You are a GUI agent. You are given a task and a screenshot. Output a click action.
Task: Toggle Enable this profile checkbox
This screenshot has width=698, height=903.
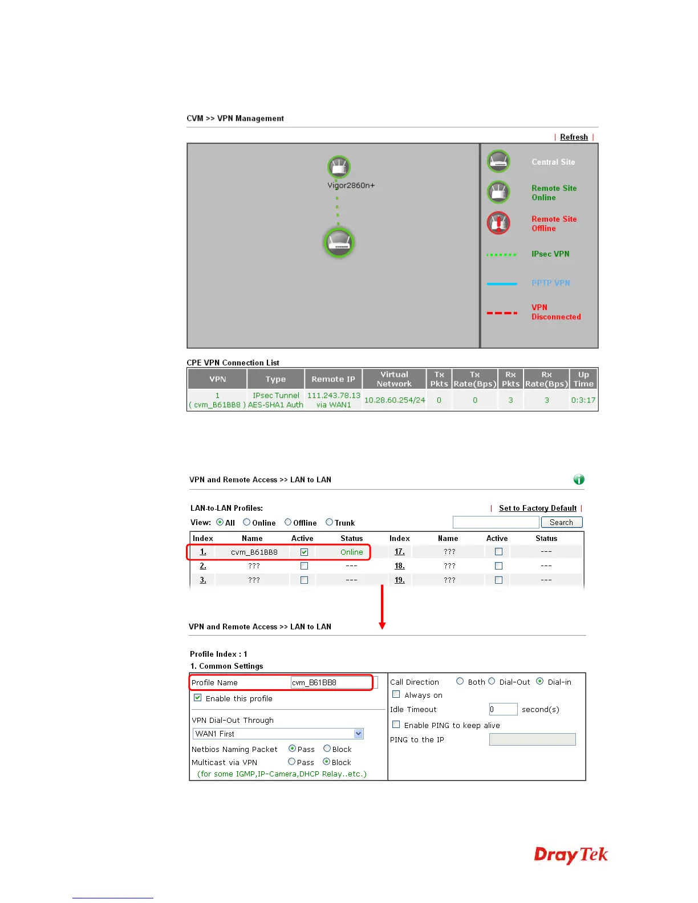point(197,698)
